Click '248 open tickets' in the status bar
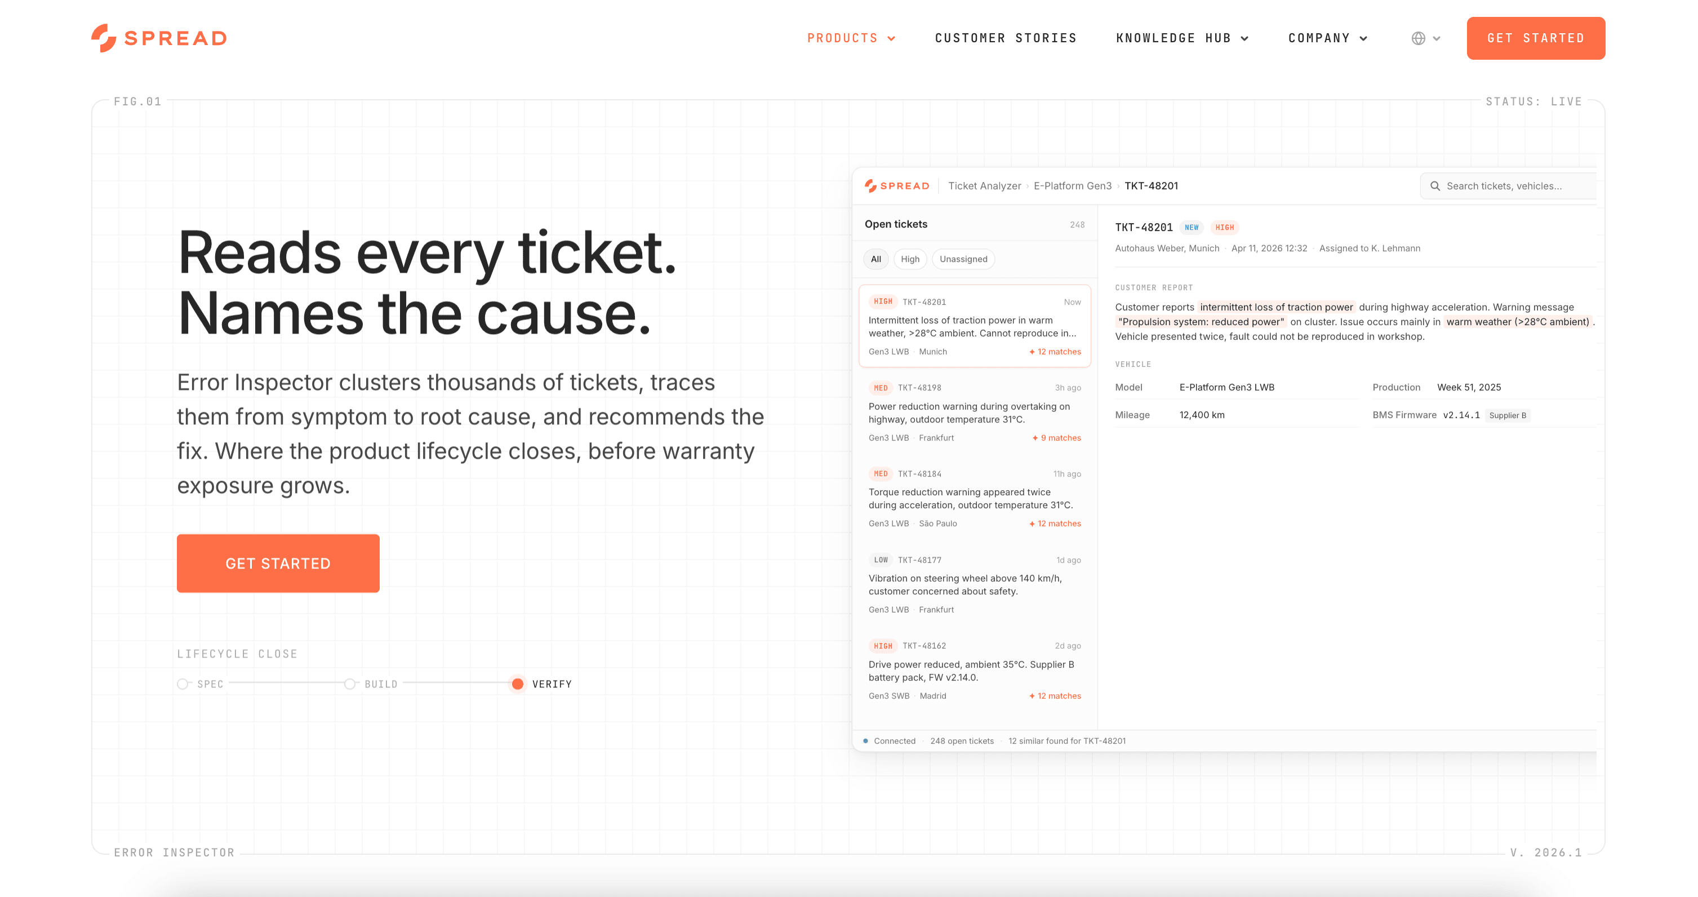 tap(962, 741)
